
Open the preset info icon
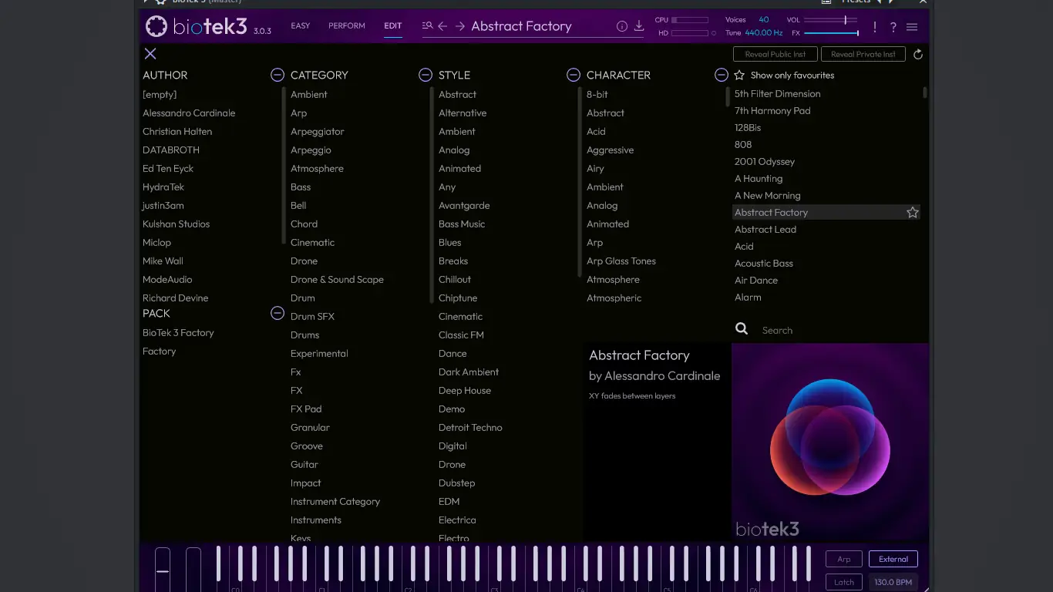click(x=622, y=26)
